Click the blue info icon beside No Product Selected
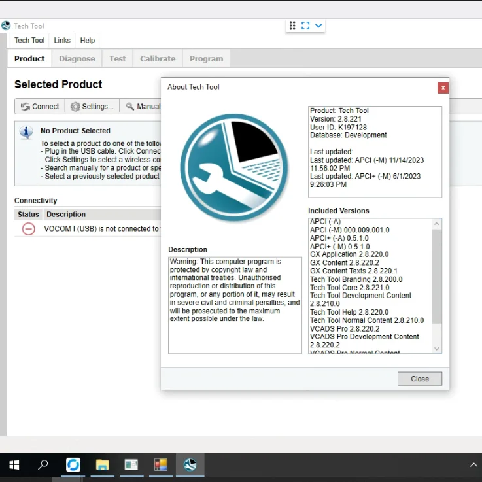Image resolution: width=482 pixels, height=482 pixels. click(x=26, y=132)
